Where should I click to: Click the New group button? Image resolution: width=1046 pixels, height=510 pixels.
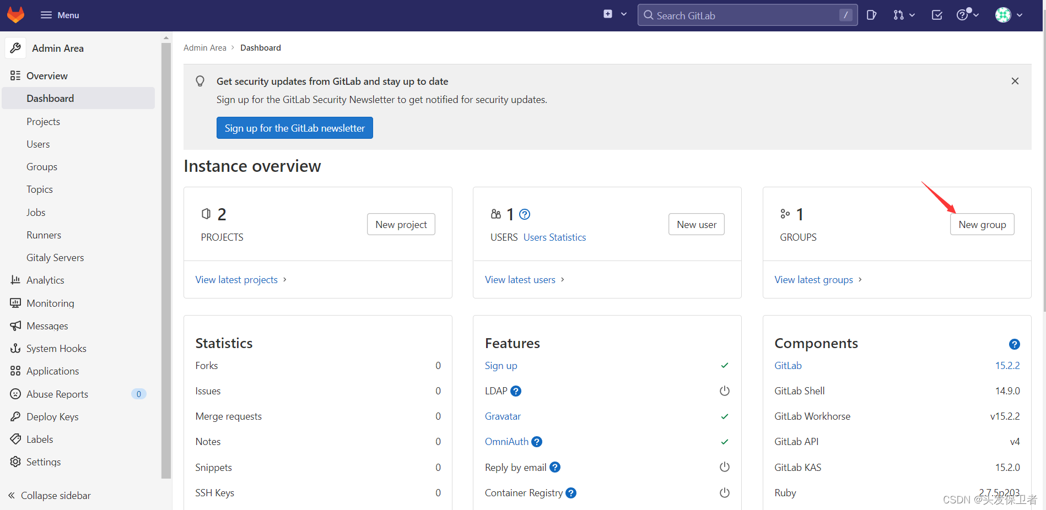point(982,224)
